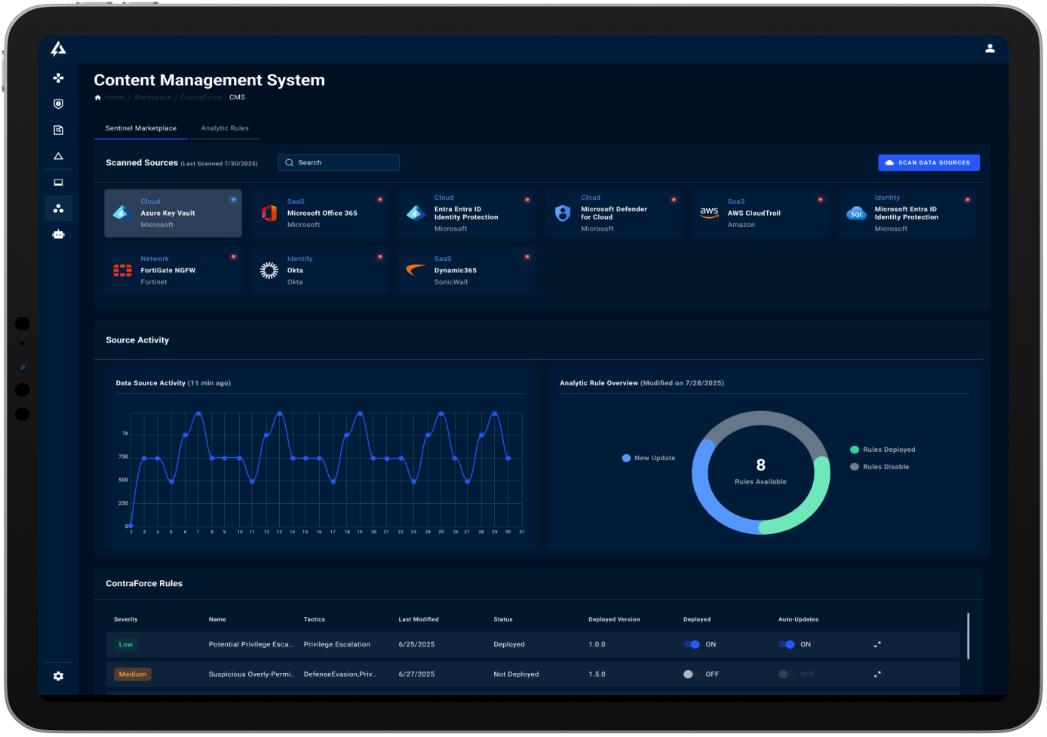Image resolution: width=1047 pixels, height=737 pixels.
Task: Click the Status column header
Action: tap(503, 619)
